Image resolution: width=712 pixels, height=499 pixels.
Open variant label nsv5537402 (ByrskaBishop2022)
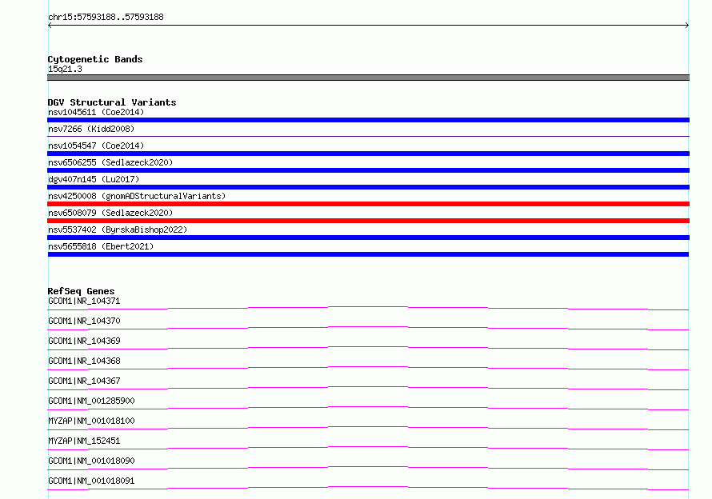tap(118, 230)
